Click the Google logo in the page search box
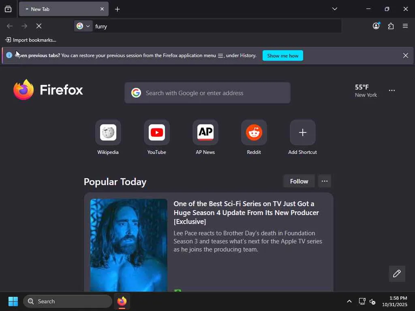 pyautogui.click(x=136, y=93)
